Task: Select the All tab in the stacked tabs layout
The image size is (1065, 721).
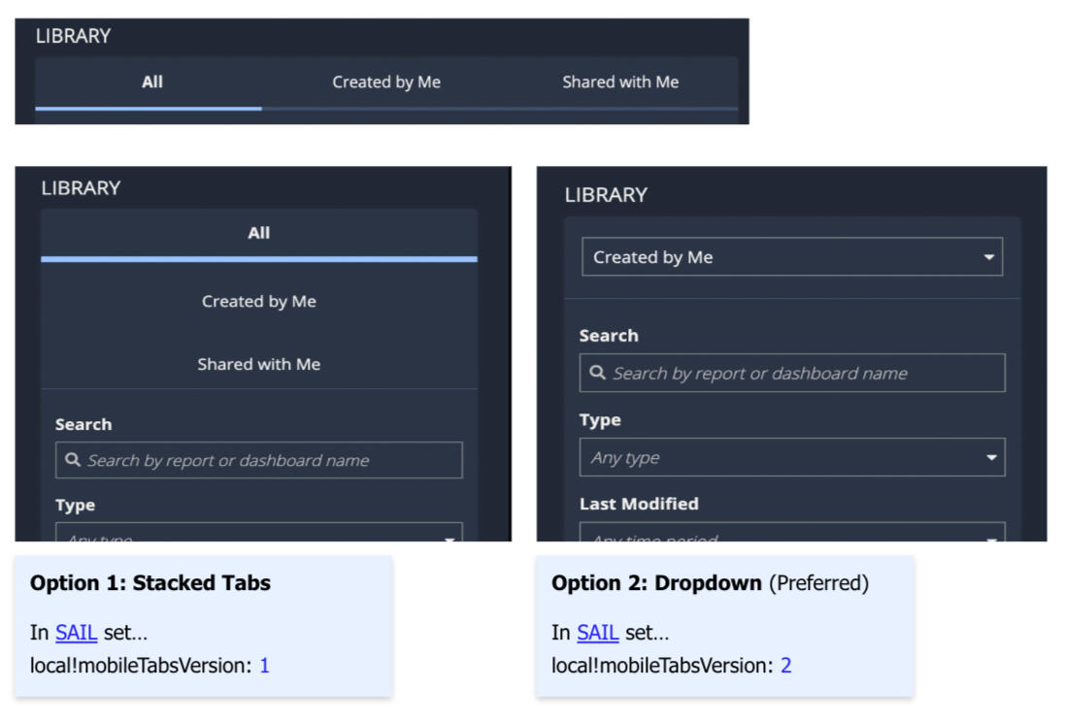Action: (258, 233)
